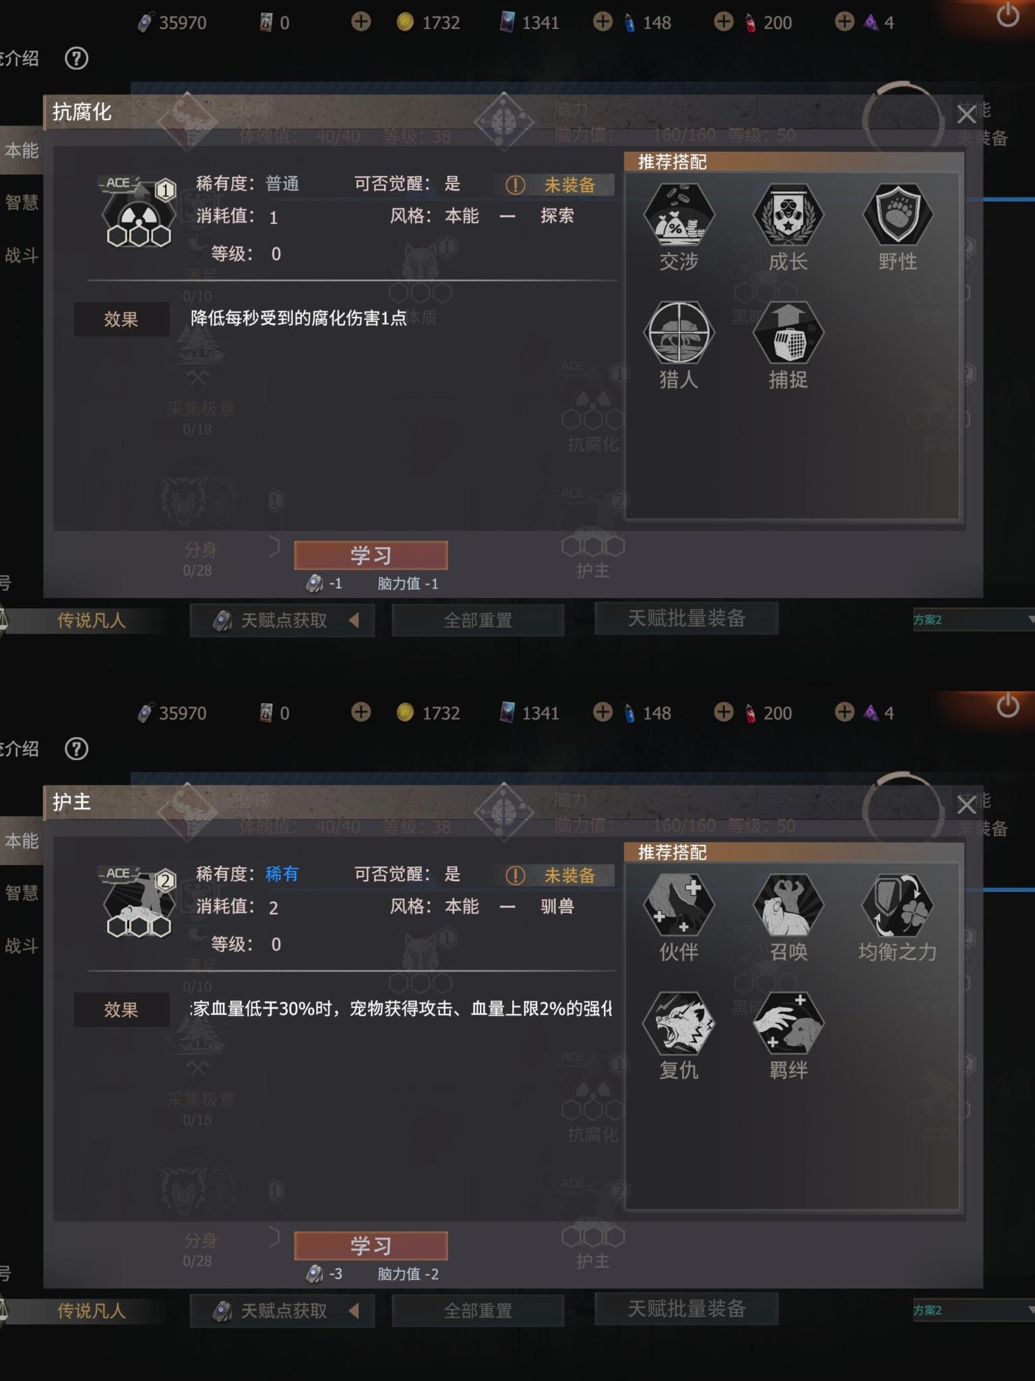This screenshot has width=1035, height=1381.
Task: Select the 交涉 recommended talent icon
Action: click(679, 216)
